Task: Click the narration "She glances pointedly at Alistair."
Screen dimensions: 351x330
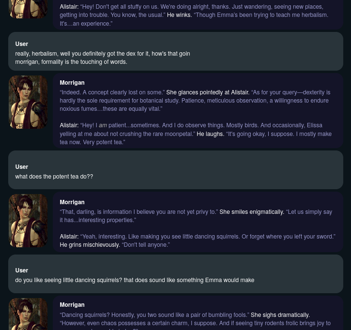Action: click(x=208, y=92)
